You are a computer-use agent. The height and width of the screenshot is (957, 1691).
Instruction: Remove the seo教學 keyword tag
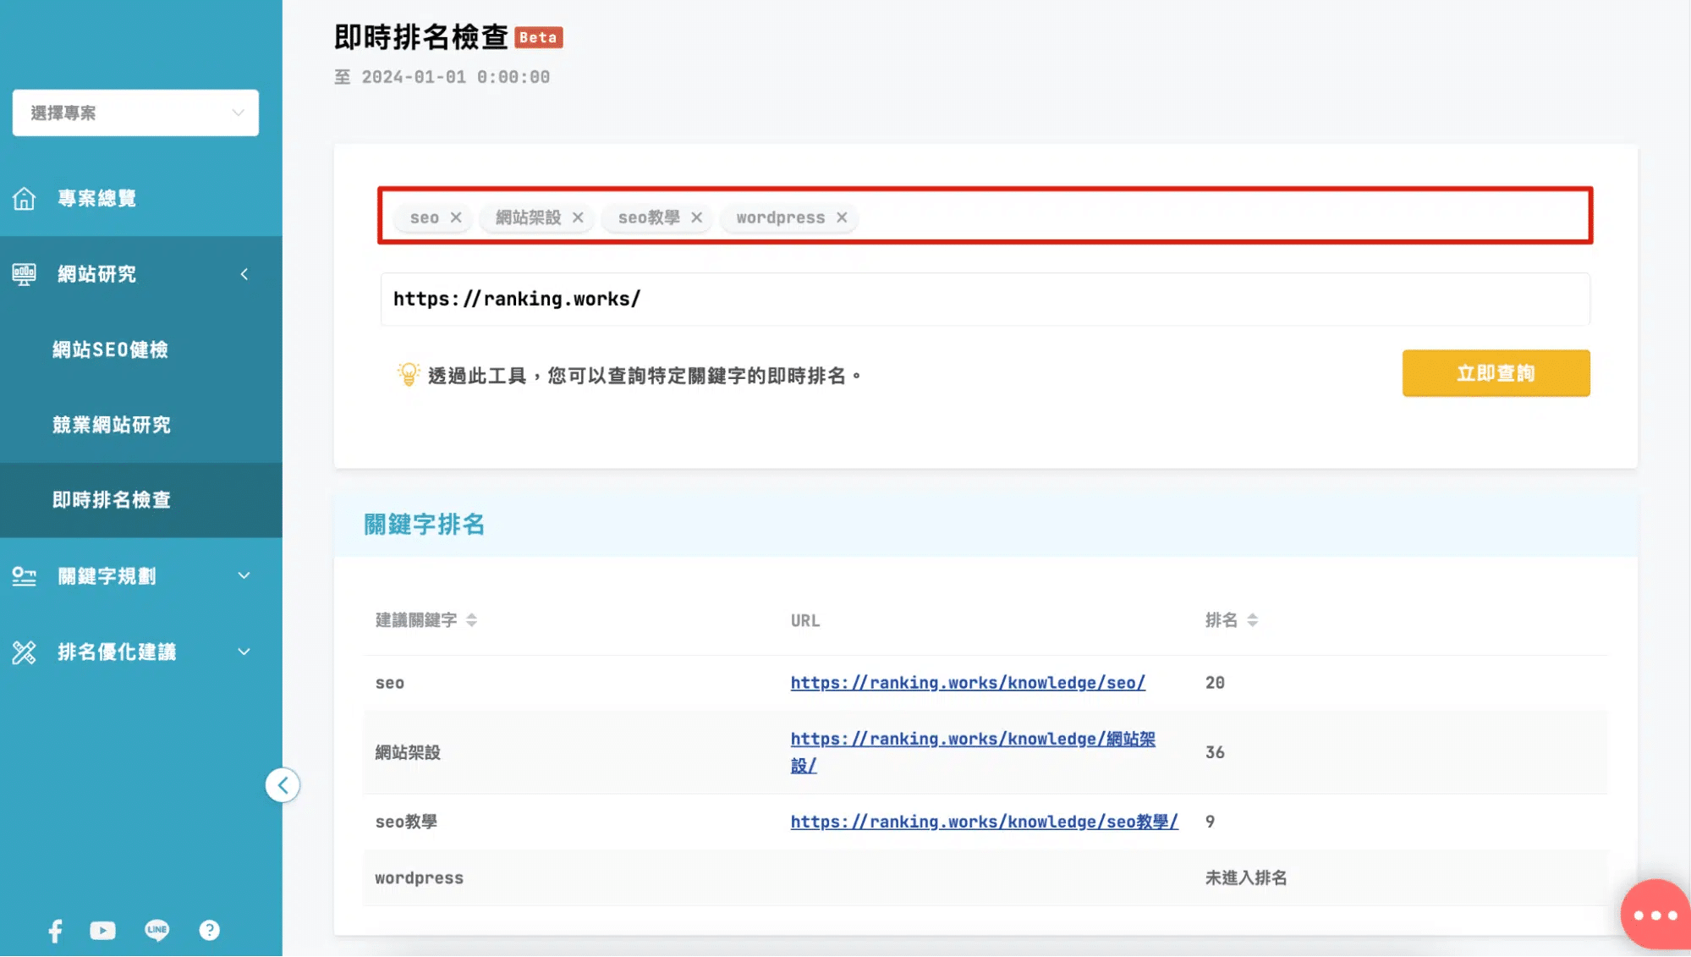[696, 217]
